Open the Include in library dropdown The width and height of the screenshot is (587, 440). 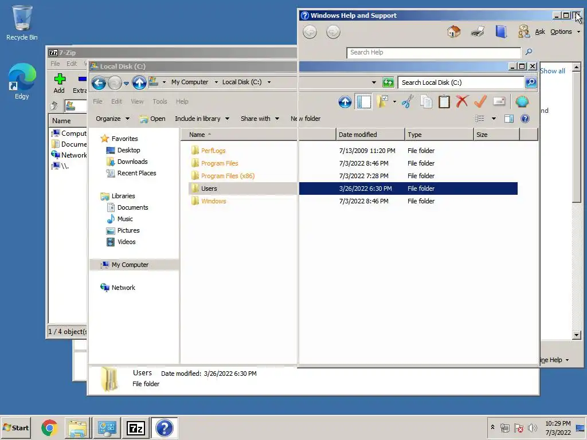[202, 119]
